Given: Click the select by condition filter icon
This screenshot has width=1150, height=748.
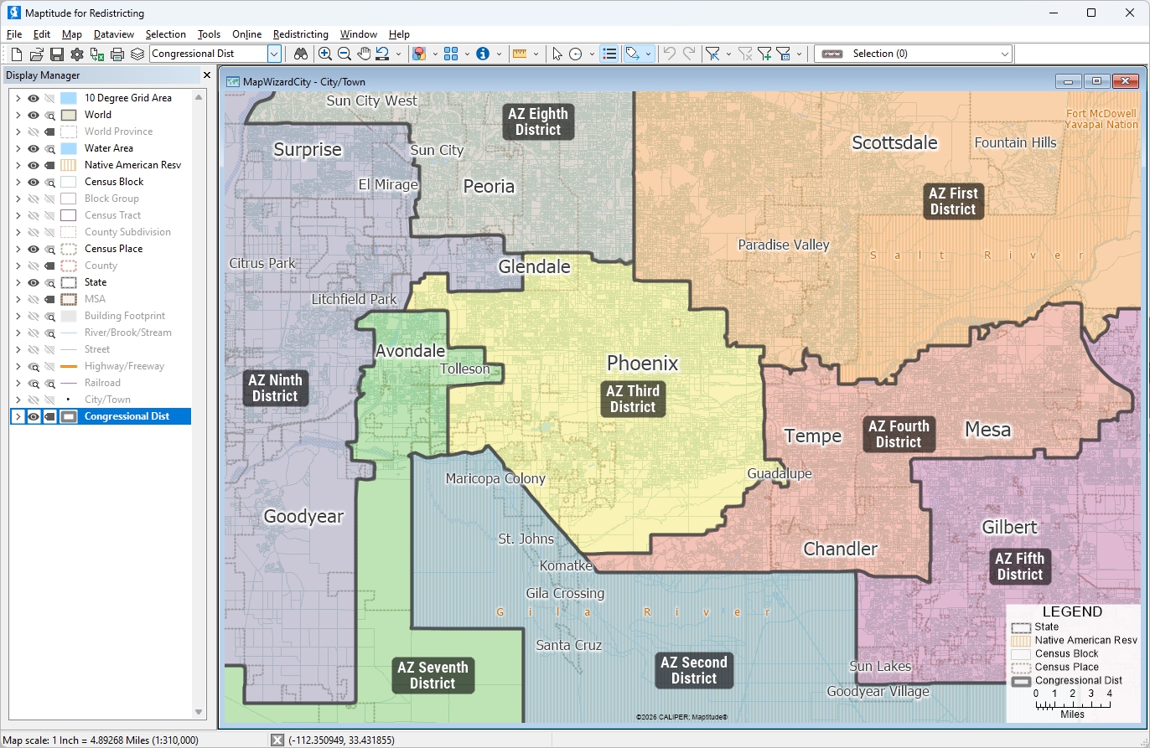Looking at the screenshot, I should [x=784, y=54].
